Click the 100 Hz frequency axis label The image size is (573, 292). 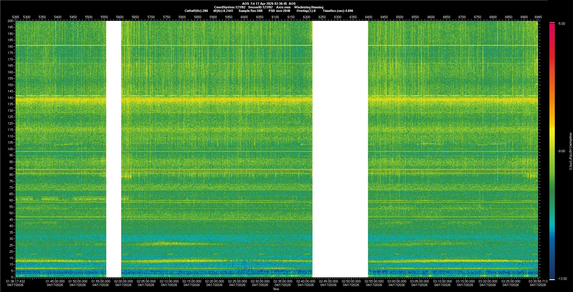click(x=10, y=149)
